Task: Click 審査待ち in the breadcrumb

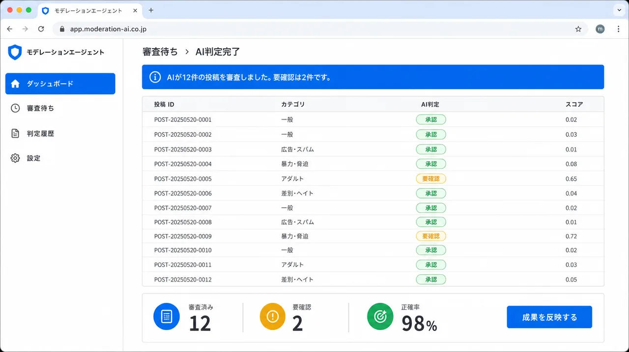Action: (160, 52)
